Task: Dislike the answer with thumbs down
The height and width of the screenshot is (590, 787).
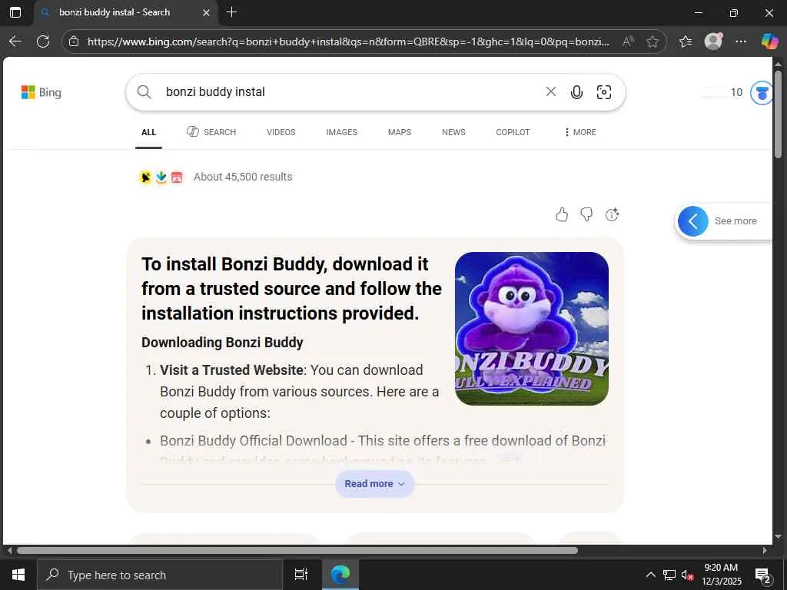Action: pyautogui.click(x=586, y=215)
